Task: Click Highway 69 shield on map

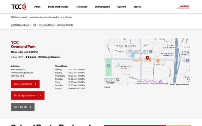Action: pos(176,76)
